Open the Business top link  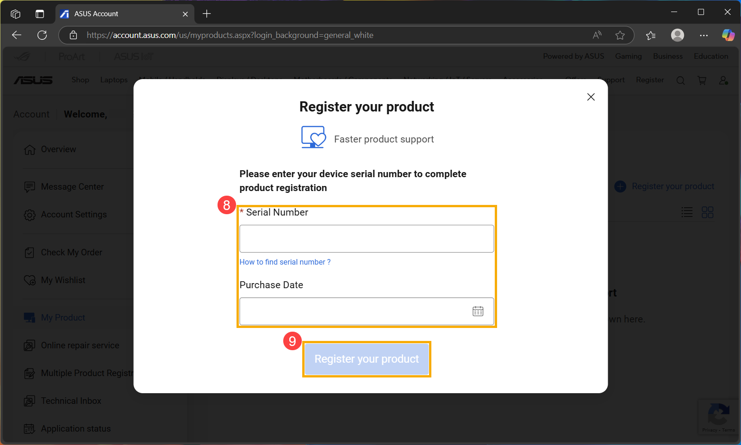pyautogui.click(x=668, y=56)
